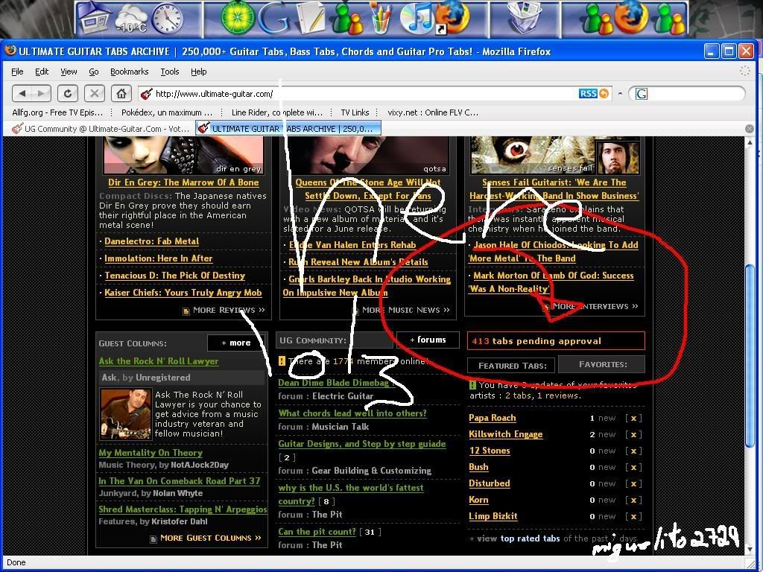This screenshot has height=572, width=763.
Task: Open the Go menu
Action: (x=94, y=71)
